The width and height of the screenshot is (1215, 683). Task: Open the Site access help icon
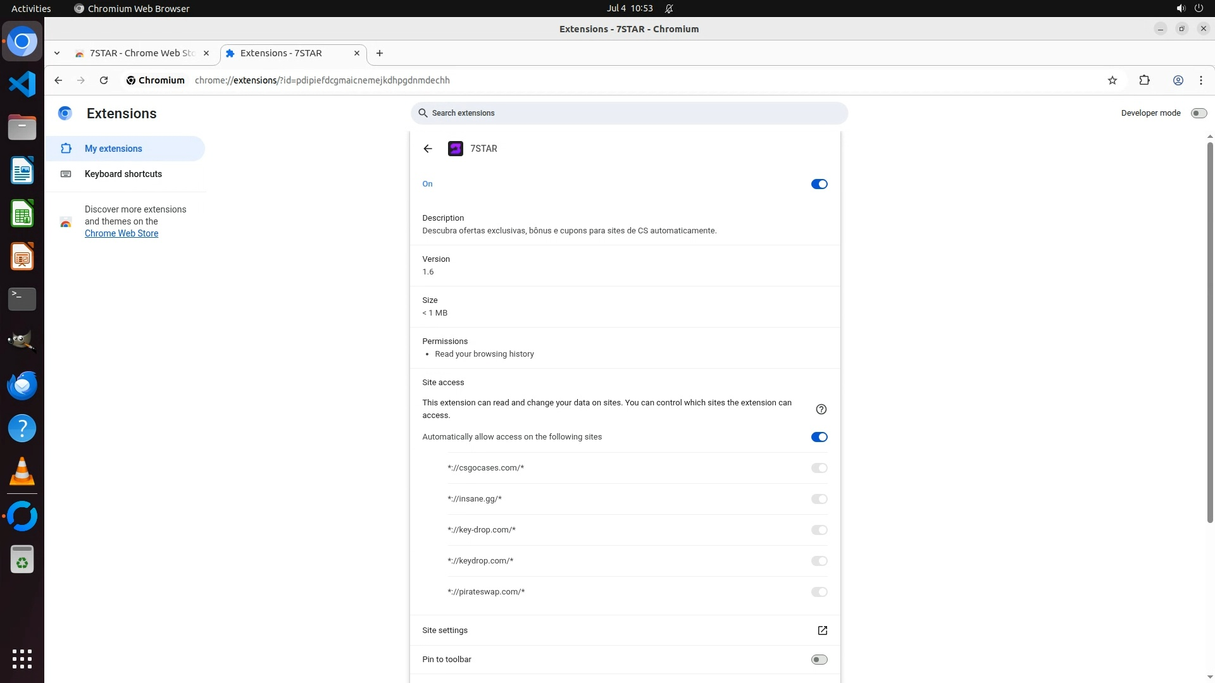point(821,409)
